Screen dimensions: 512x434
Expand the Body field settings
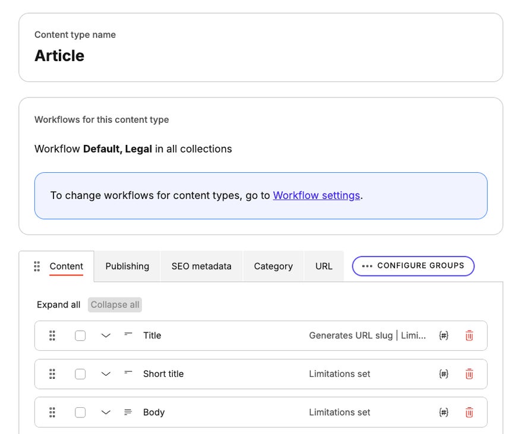click(x=106, y=412)
